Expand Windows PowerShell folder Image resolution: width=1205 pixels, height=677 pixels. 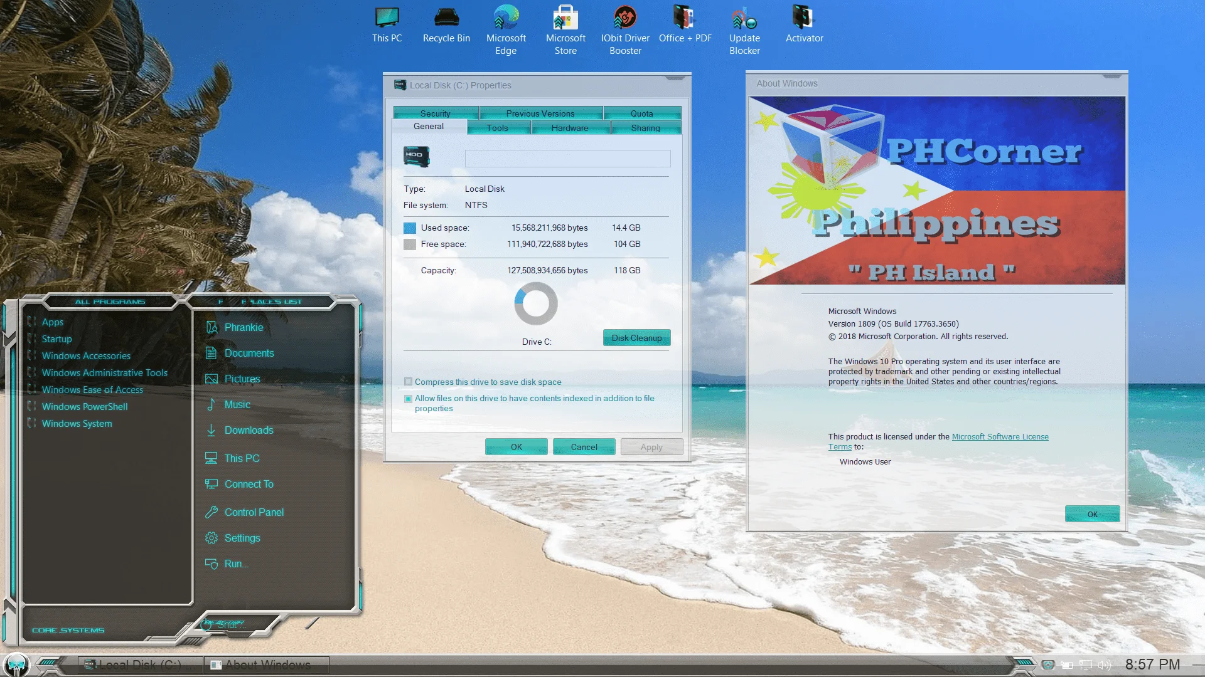(85, 407)
